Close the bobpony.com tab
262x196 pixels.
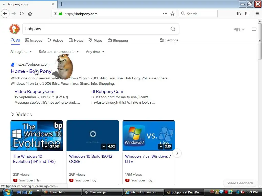click(53, 4)
